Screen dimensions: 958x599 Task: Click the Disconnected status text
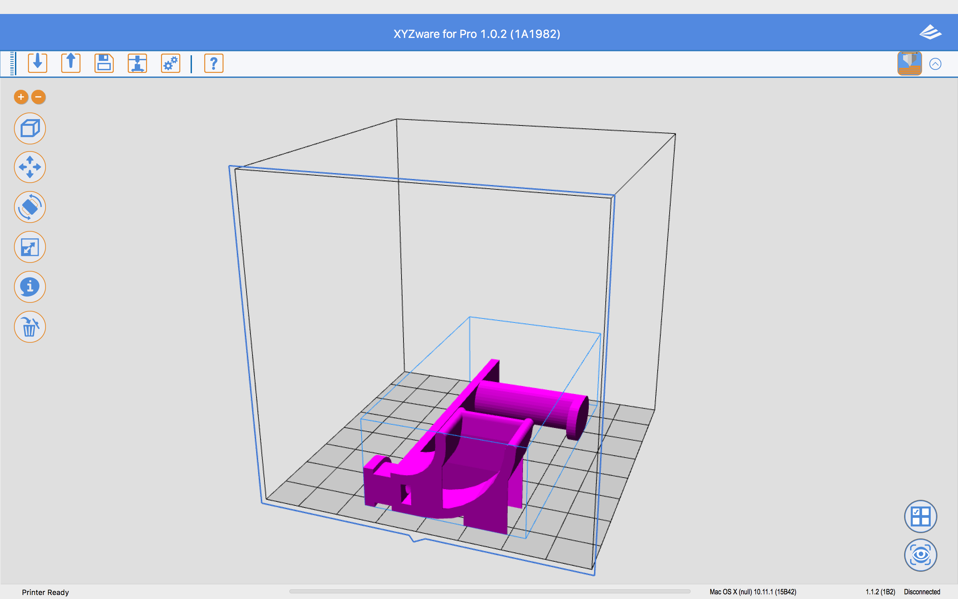(x=922, y=592)
